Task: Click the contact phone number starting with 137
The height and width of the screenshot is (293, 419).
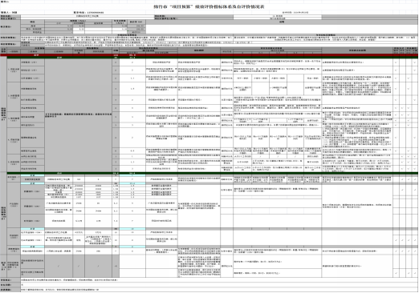Action: point(96,13)
